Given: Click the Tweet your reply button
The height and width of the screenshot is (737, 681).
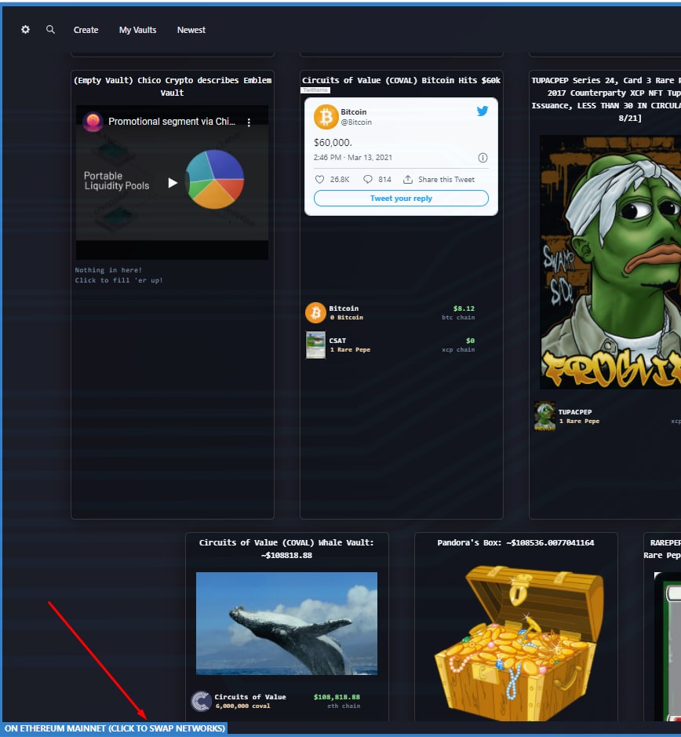Looking at the screenshot, I should coord(401,199).
